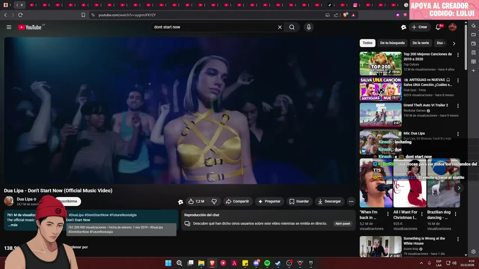This screenshot has width=479, height=269.
Task: Open options for All I Want For Christmas short
Action: (x=422, y=214)
